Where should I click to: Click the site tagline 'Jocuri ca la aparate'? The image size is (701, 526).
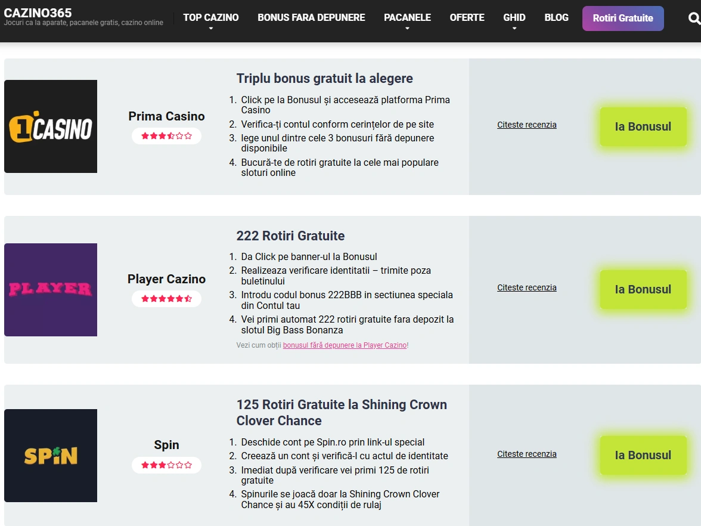pos(83,23)
